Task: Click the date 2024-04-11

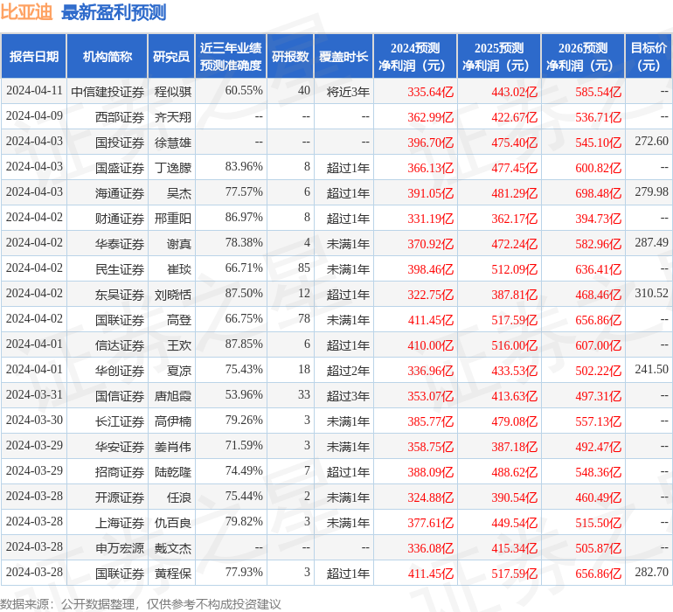Action: point(34,90)
